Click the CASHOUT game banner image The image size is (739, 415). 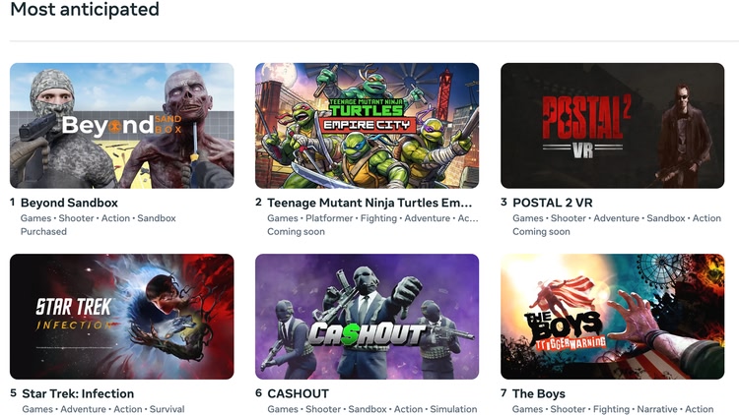coord(367,317)
